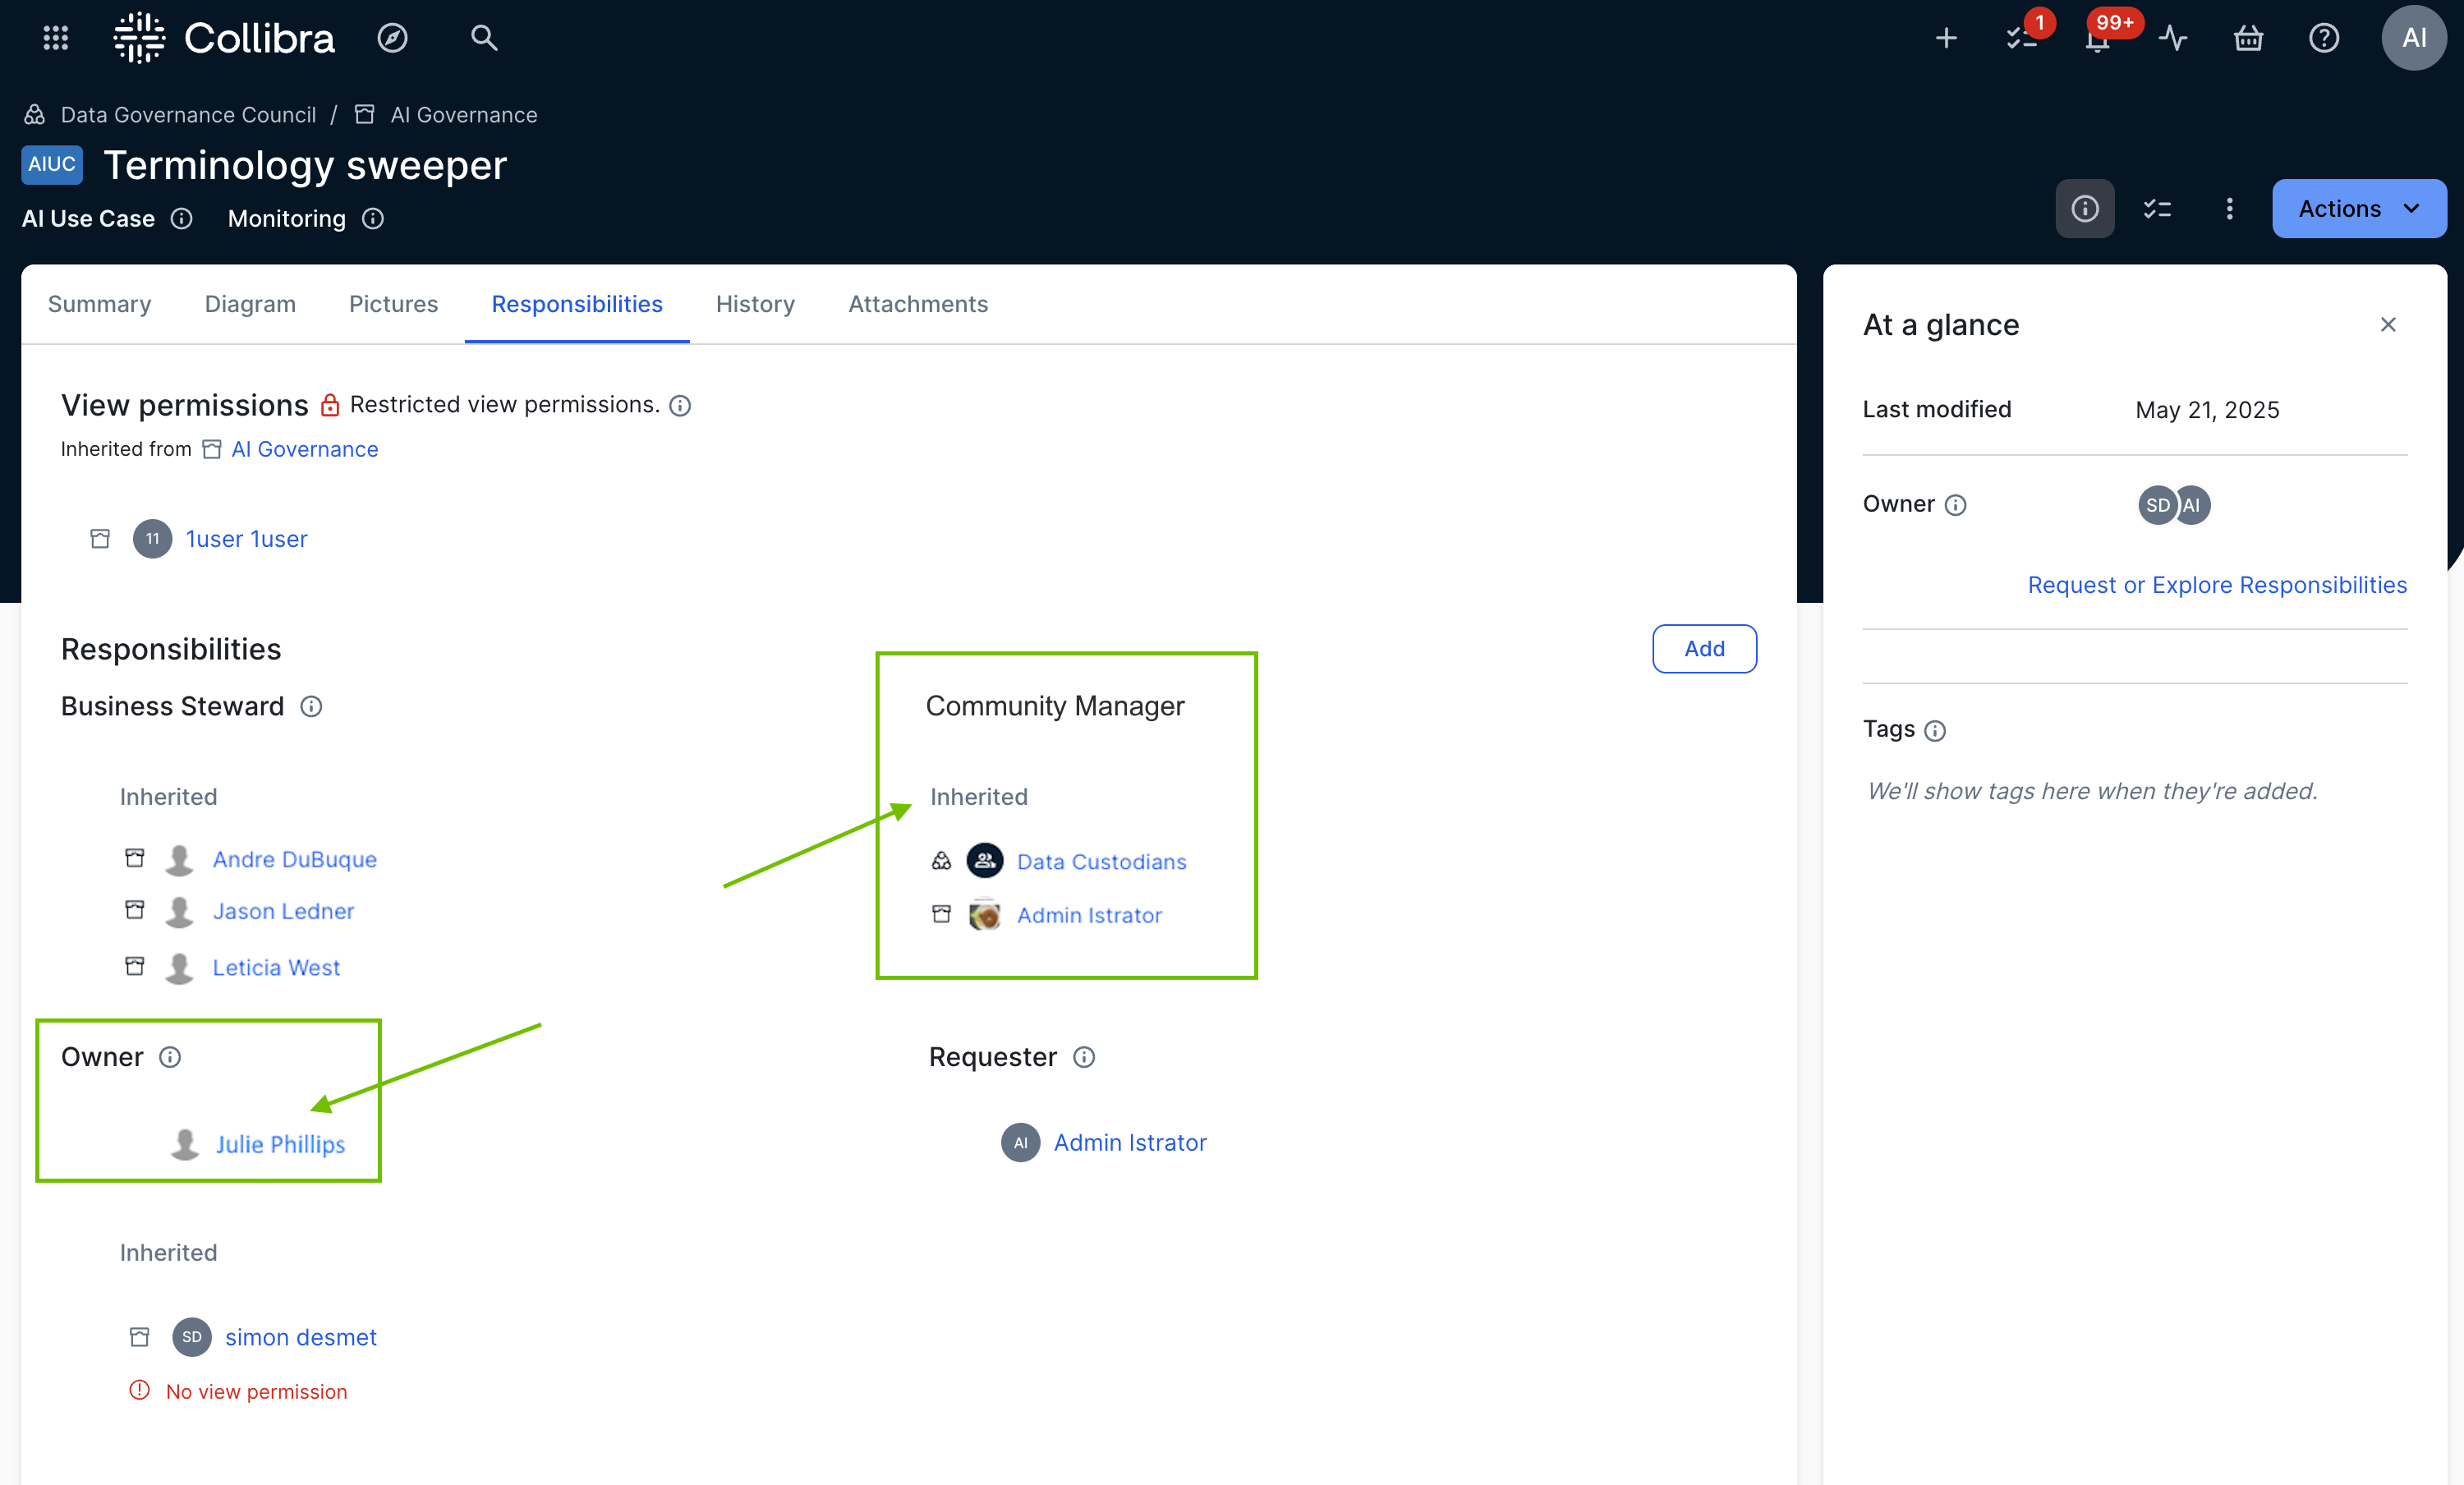The height and width of the screenshot is (1485, 2464).
Task: Open the AI user avatar menu
Action: click(x=2413, y=38)
